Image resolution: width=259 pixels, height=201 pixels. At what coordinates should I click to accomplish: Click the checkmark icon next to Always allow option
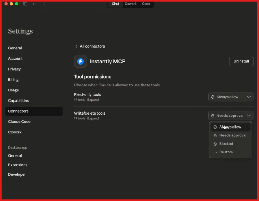click(215, 127)
